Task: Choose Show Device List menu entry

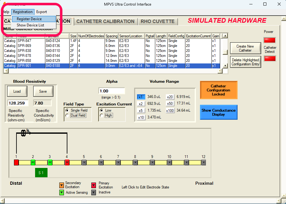Action: coord(34,25)
